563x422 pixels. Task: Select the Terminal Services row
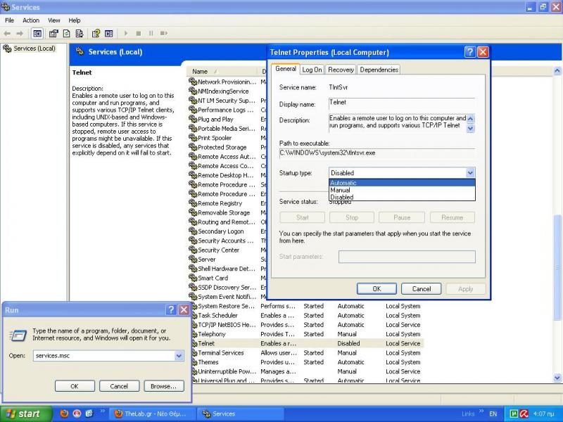pos(306,353)
